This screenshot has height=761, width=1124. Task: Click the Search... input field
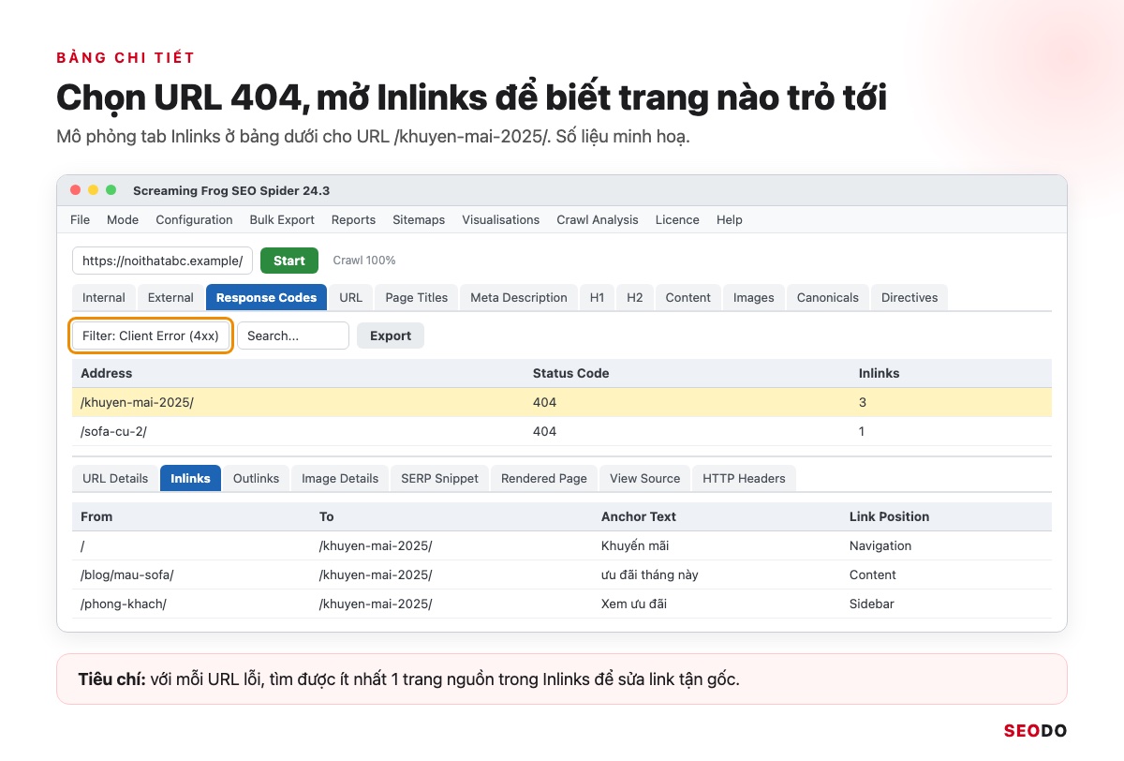coord(293,336)
